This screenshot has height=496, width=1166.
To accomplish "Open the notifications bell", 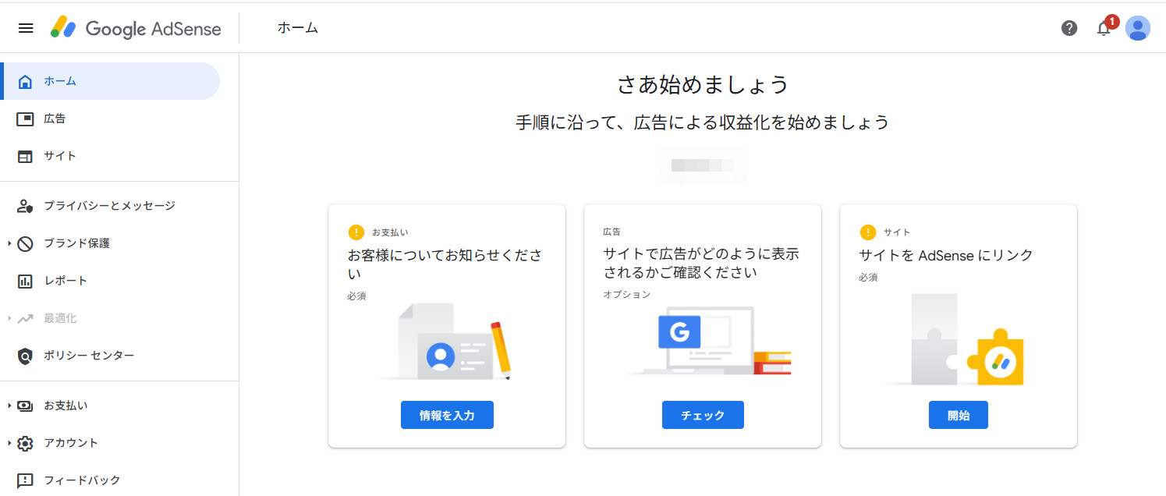I will pyautogui.click(x=1104, y=28).
